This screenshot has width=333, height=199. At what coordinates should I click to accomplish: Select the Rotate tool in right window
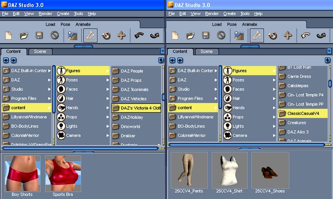[x=272, y=35]
